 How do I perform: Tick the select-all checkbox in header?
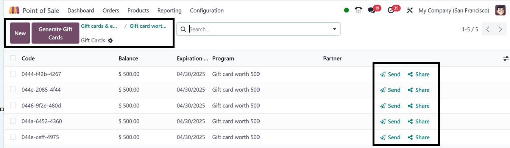(13, 58)
